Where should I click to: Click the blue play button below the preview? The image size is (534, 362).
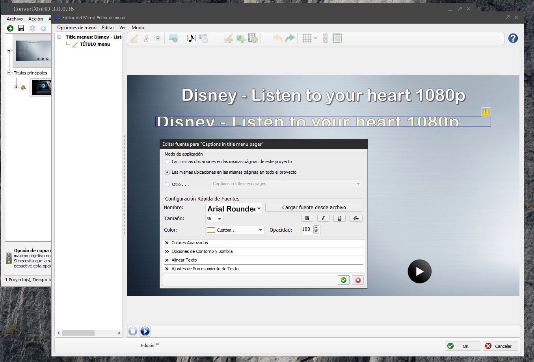coord(145,331)
